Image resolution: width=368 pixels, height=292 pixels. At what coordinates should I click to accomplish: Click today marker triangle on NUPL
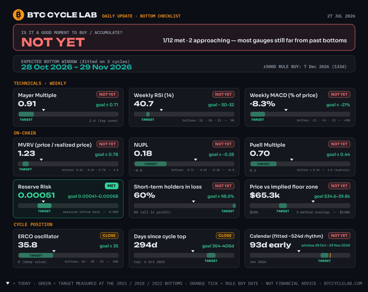pyautogui.click(x=195, y=160)
